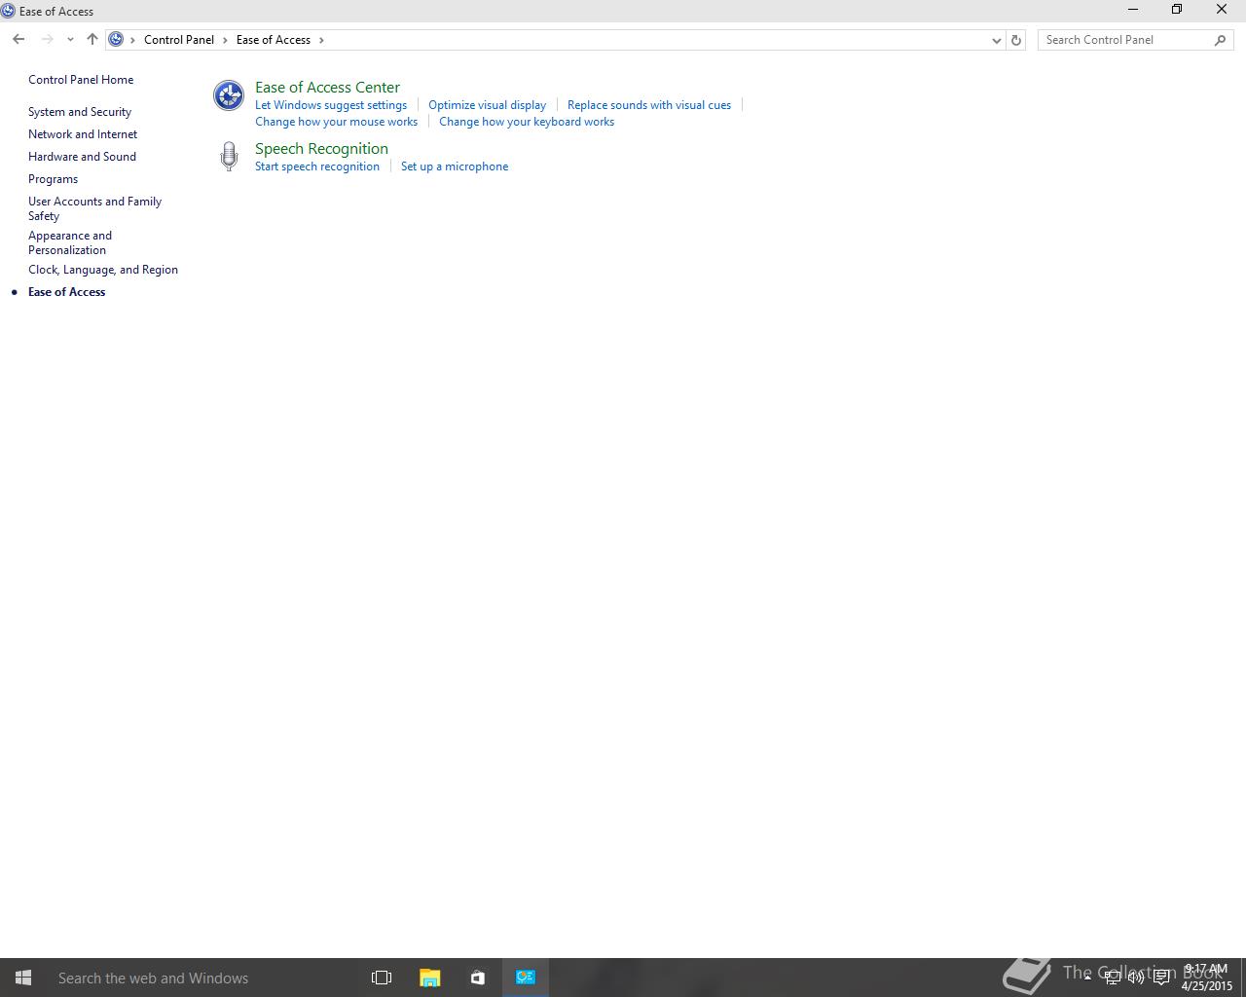Open the recent locations dropdown
The image size is (1246, 997).
(70, 40)
